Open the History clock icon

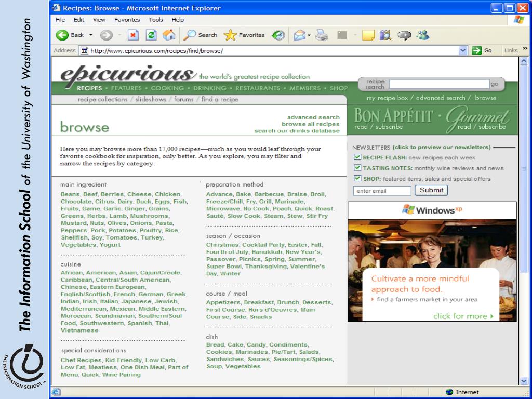pos(278,35)
